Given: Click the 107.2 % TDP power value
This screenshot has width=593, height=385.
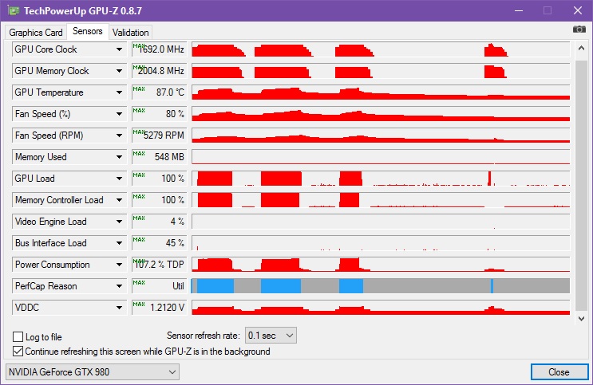Looking at the screenshot, I should coord(160,265).
